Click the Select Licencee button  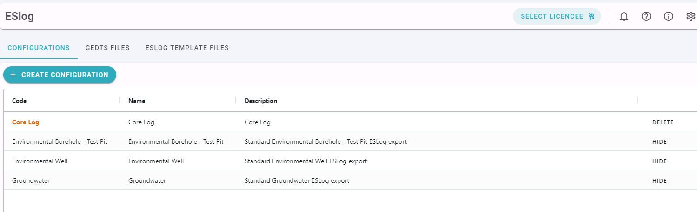click(557, 16)
